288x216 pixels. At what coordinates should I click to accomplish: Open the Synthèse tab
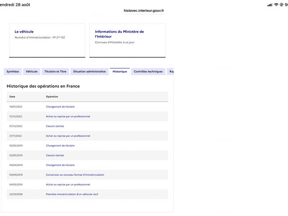pyautogui.click(x=13, y=71)
